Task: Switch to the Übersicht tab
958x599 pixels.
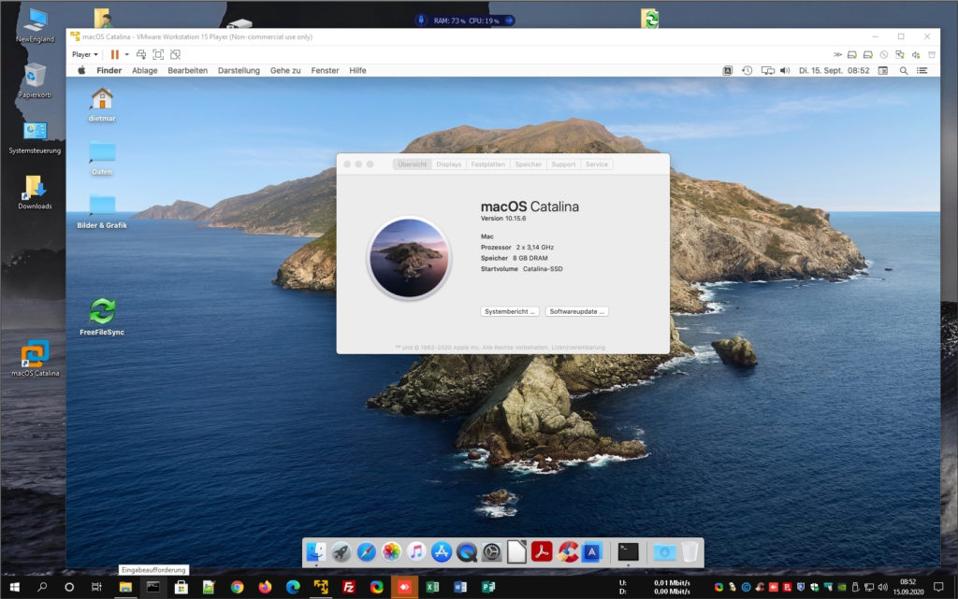Action: [413, 164]
